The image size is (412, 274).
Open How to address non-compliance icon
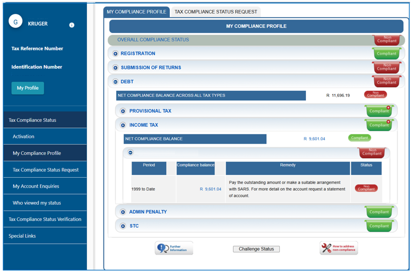pos(339,248)
